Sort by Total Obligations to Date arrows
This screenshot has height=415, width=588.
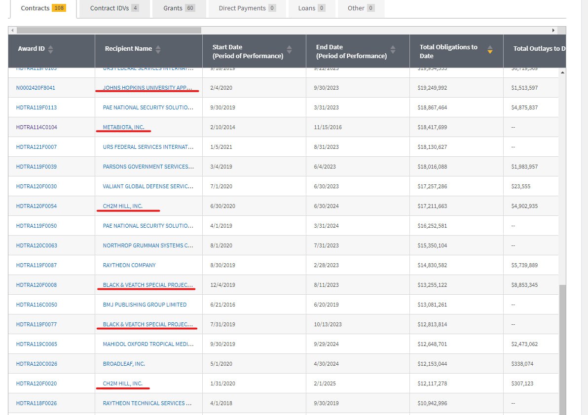490,49
